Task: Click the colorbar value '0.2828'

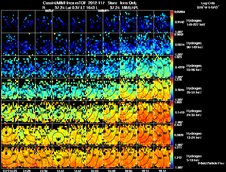Action: tap(180, 135)
